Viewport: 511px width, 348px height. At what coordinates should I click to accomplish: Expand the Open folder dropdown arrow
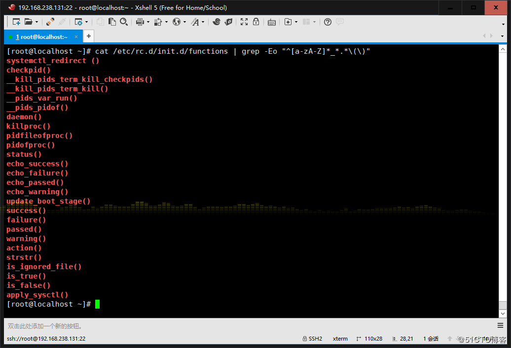[x=36, y=22]
